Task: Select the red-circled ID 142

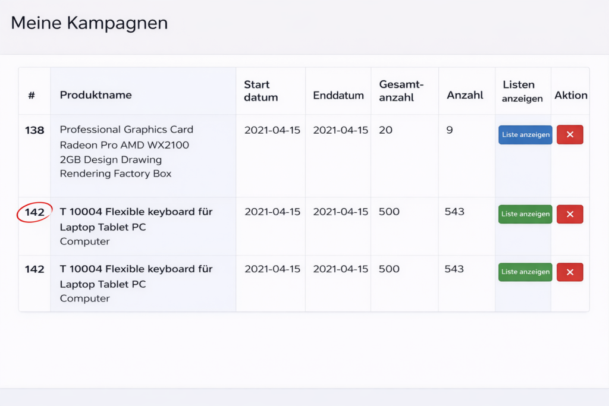Action: click(x=34, y=212)
